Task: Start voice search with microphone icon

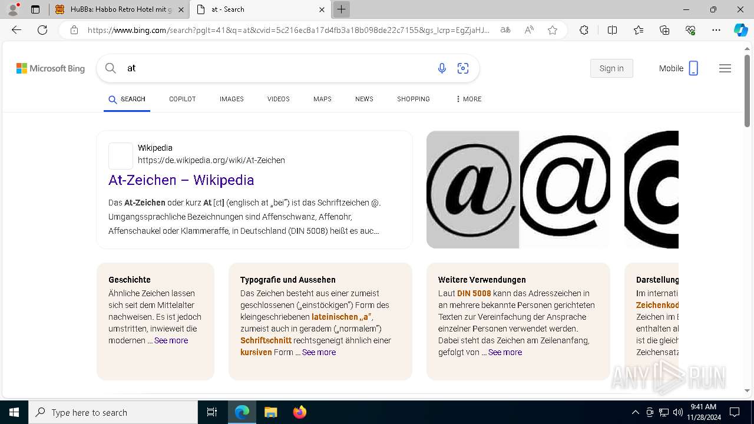Action: pos(442,68)
